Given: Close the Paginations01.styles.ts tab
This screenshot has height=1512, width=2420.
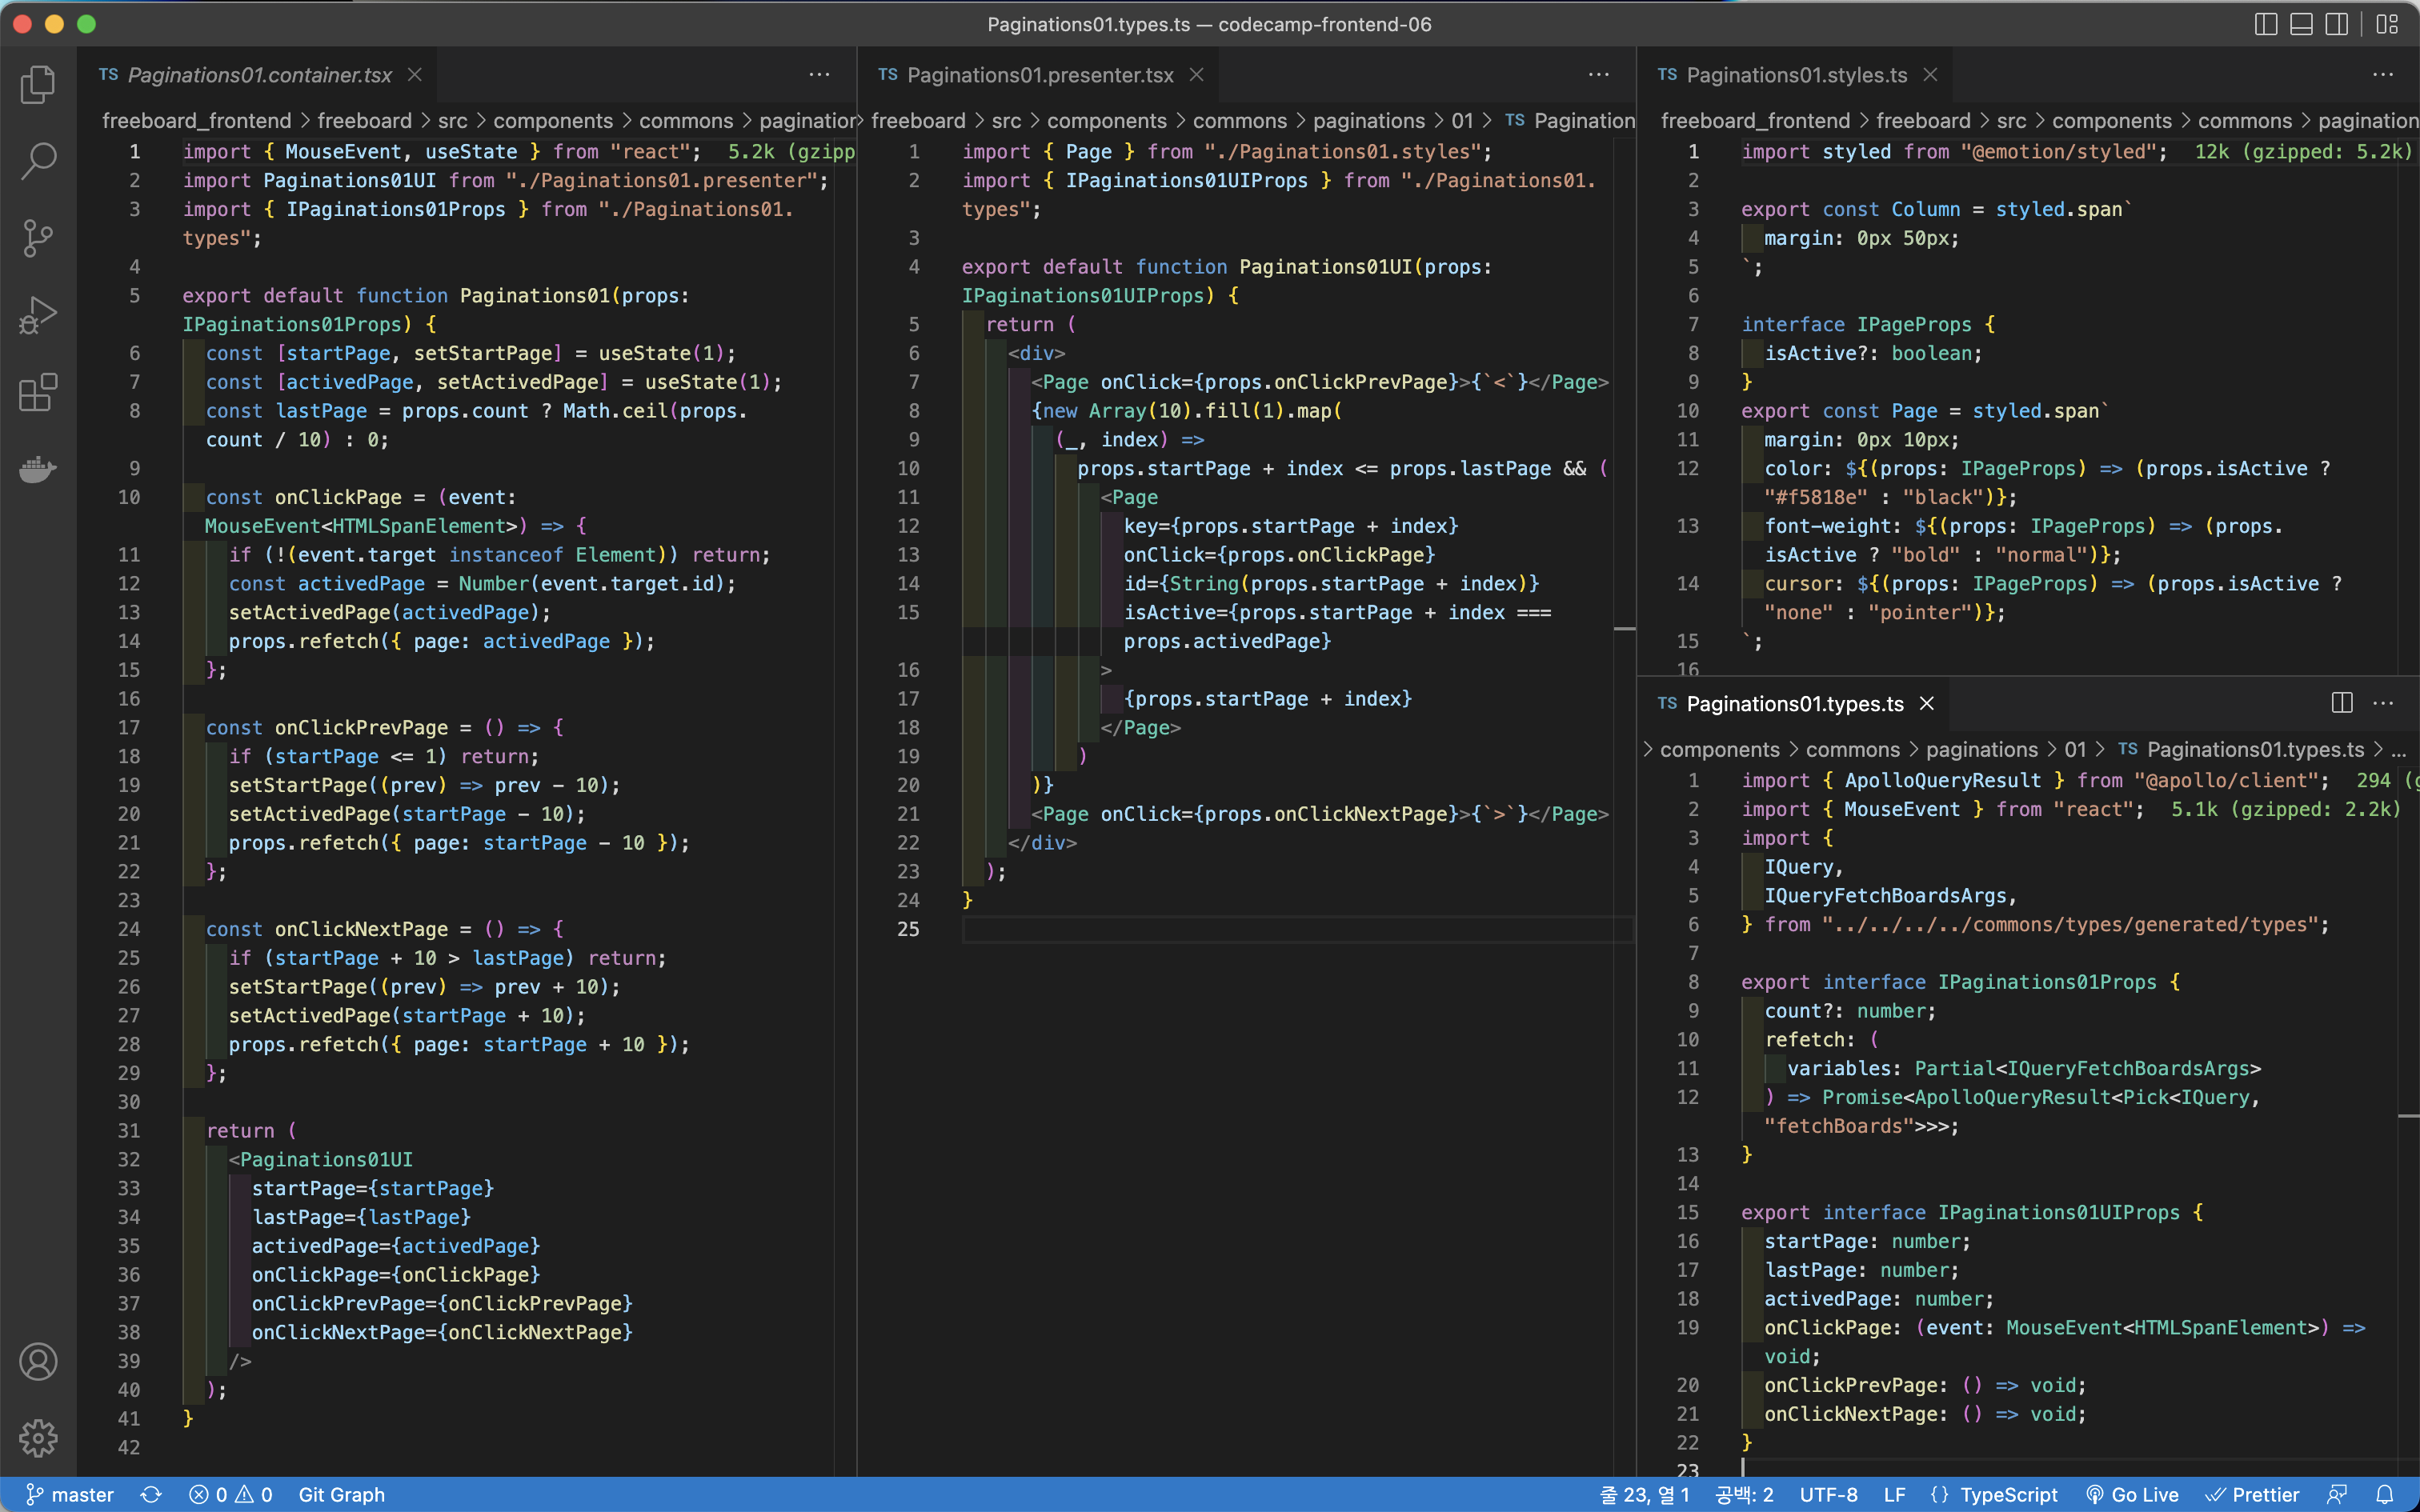Looking at the screenshot, I should coord(1931,75).
